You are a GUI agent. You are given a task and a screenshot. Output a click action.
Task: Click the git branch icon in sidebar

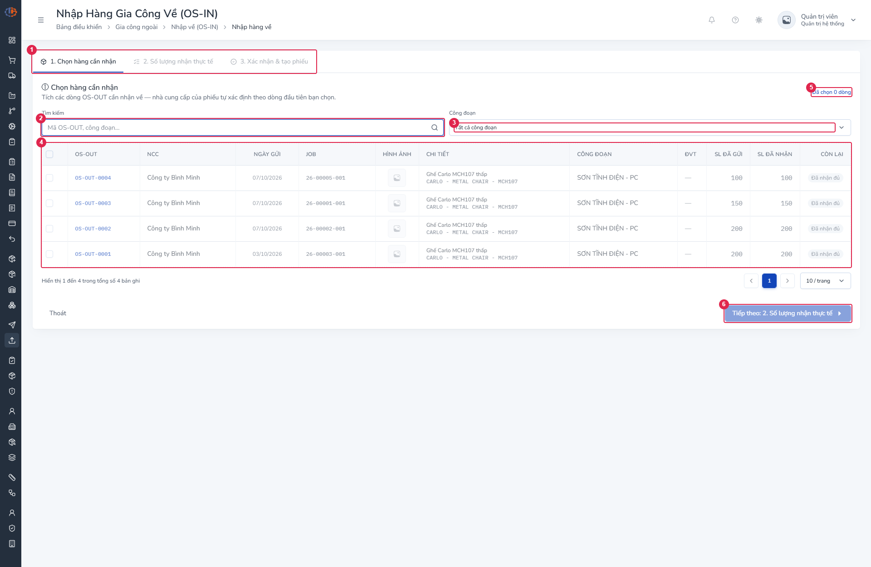[12, 111]
